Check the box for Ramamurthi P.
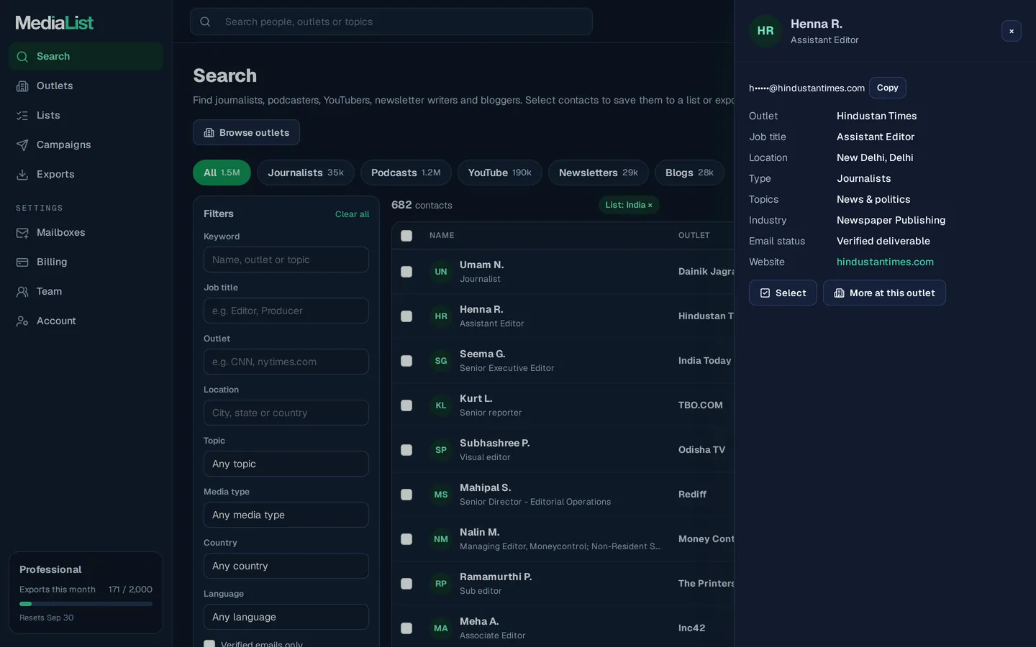Screen dimensions: 1036x647 tap(406, 584)
